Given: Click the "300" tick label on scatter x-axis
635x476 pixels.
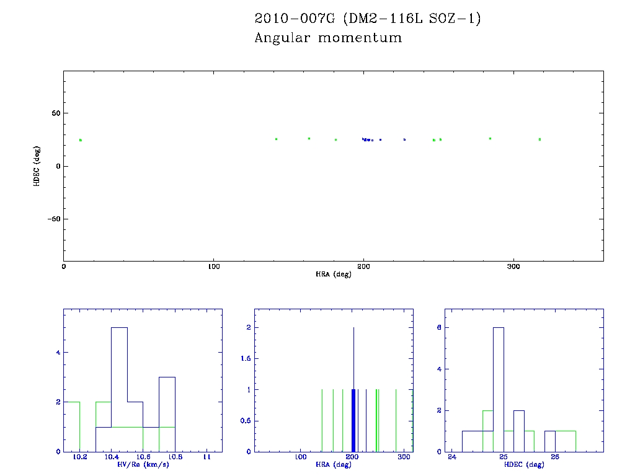Looking at the screenshot, I should [513, 267].
